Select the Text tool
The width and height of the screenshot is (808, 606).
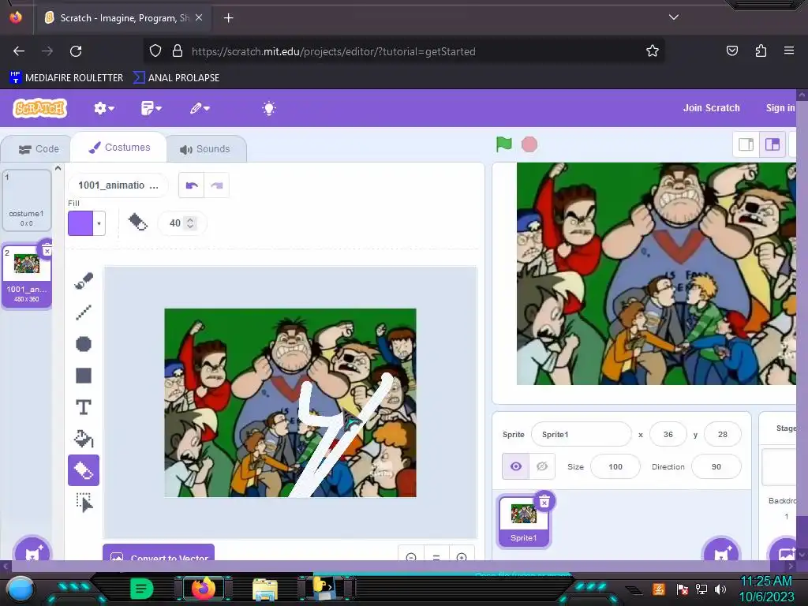[x=84, y=407]
